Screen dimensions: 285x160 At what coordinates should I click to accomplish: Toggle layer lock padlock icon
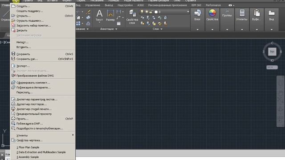coord(151,12)
